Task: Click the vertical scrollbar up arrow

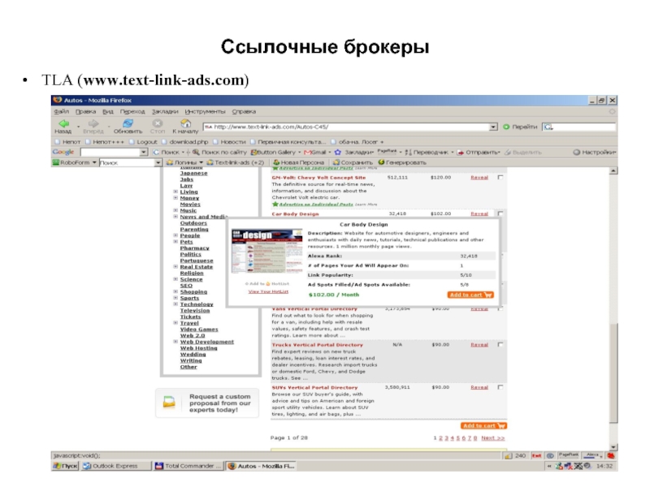Action: click(x=613, y=170)
